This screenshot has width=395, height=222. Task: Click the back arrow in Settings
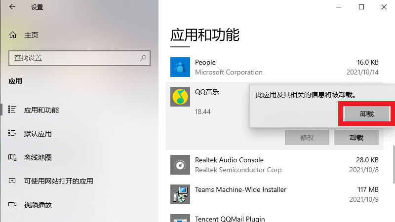pyautogui.click(x=12, y=7)
